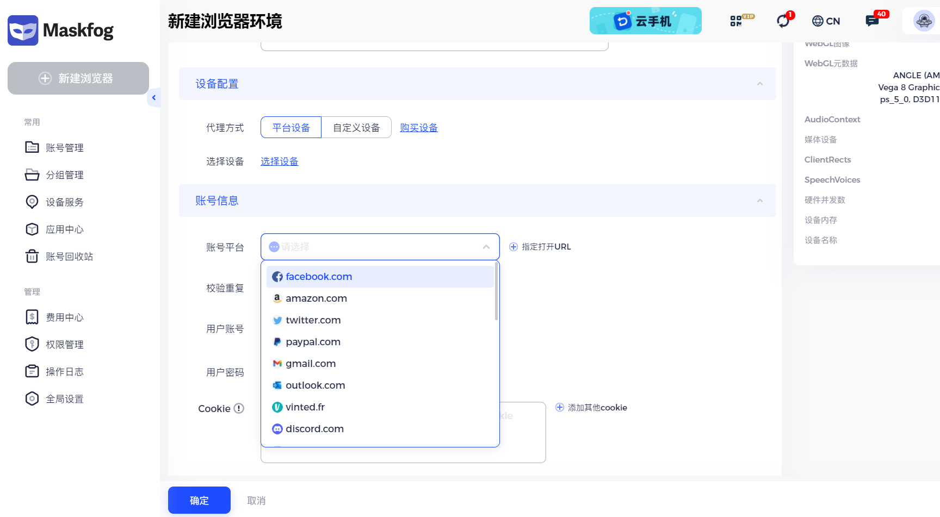This screenshot has height=517, width=940.
Task: Collapse the left sidebar arrow
Action: tap(154, 98)
